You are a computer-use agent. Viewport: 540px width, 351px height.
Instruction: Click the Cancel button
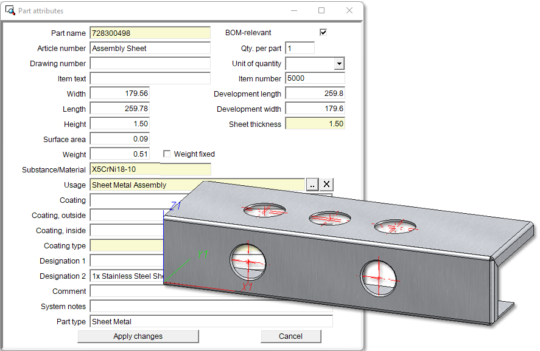coord(290,336)
